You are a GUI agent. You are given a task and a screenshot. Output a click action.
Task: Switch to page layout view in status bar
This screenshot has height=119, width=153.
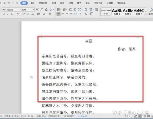(140, 116)
